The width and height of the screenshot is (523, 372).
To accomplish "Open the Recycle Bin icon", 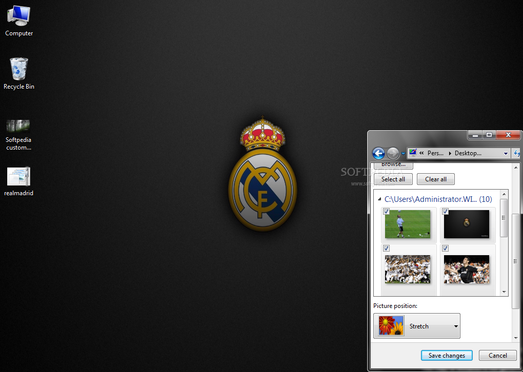I will (x=18, y=73).
